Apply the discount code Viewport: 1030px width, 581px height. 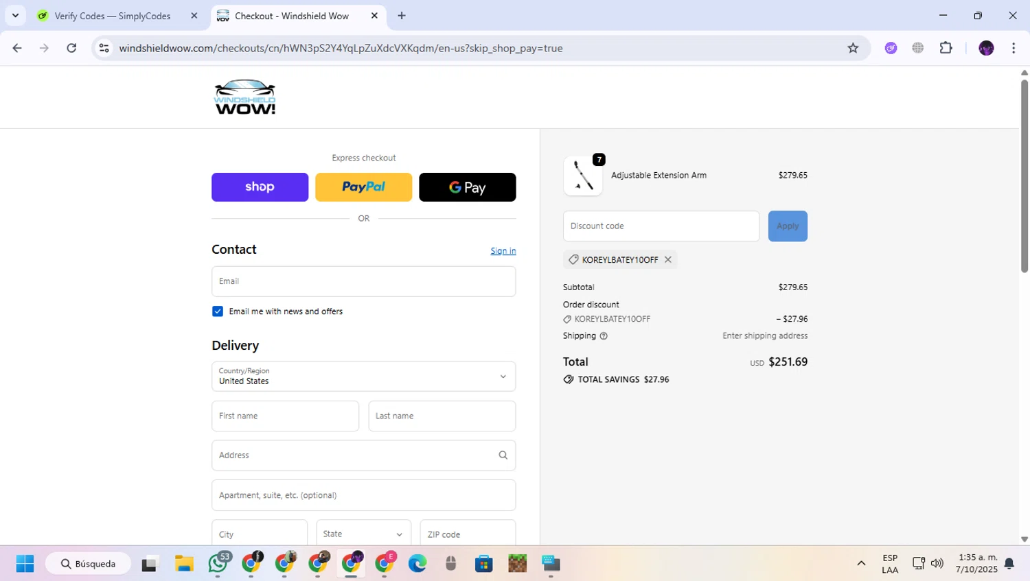click(788, 226)
